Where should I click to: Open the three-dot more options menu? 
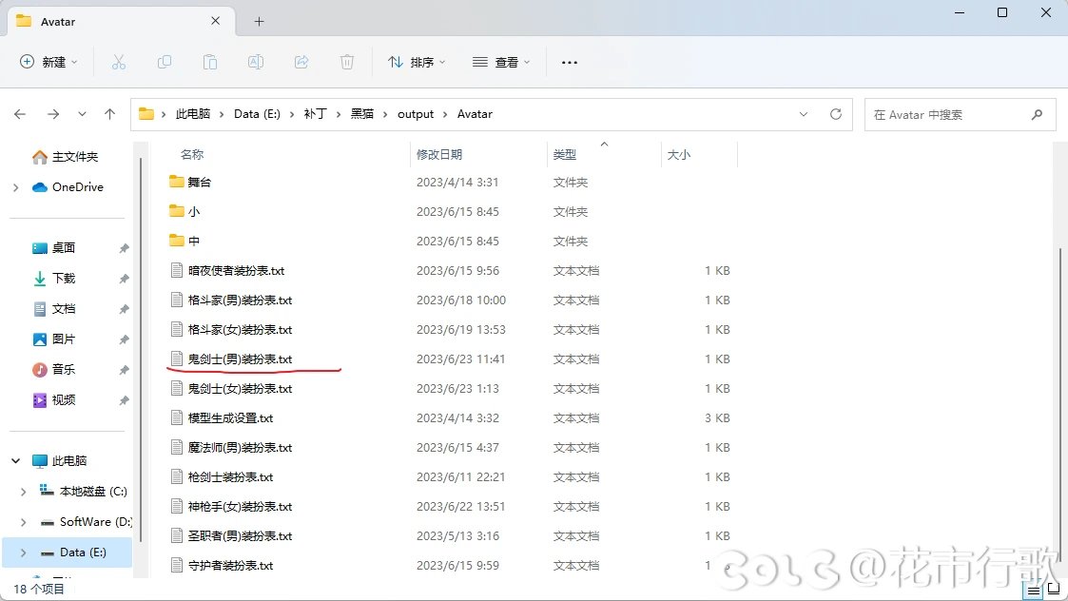(570, 62)
